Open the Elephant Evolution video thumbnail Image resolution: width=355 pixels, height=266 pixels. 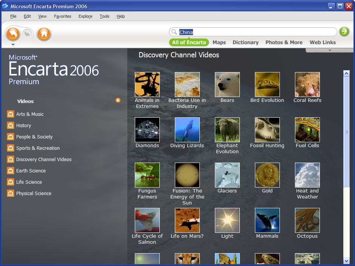click(x=227, y=130)
